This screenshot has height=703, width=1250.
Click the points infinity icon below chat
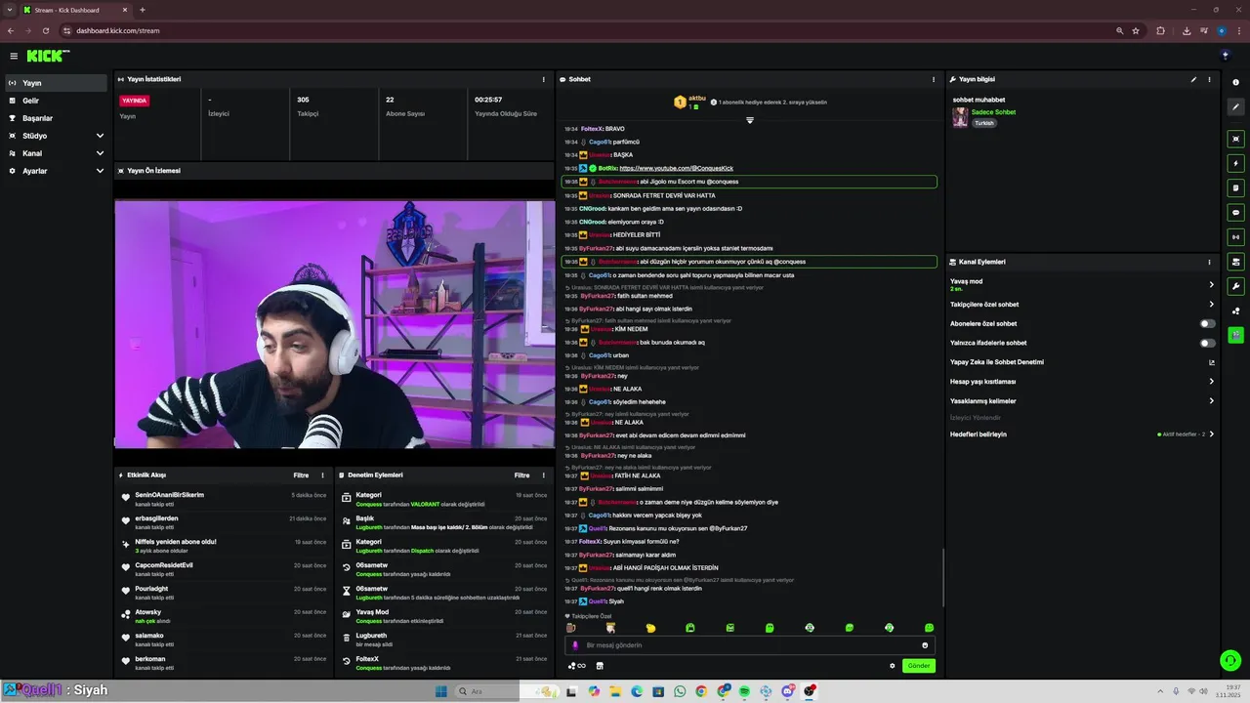tap(576, 666)
